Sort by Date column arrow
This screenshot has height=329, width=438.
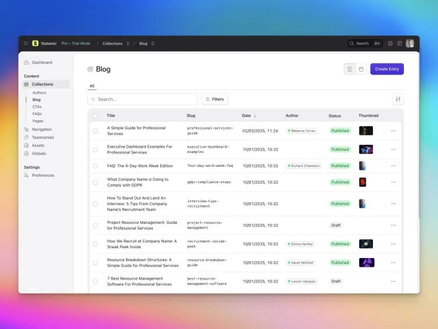tap(255, 116)
